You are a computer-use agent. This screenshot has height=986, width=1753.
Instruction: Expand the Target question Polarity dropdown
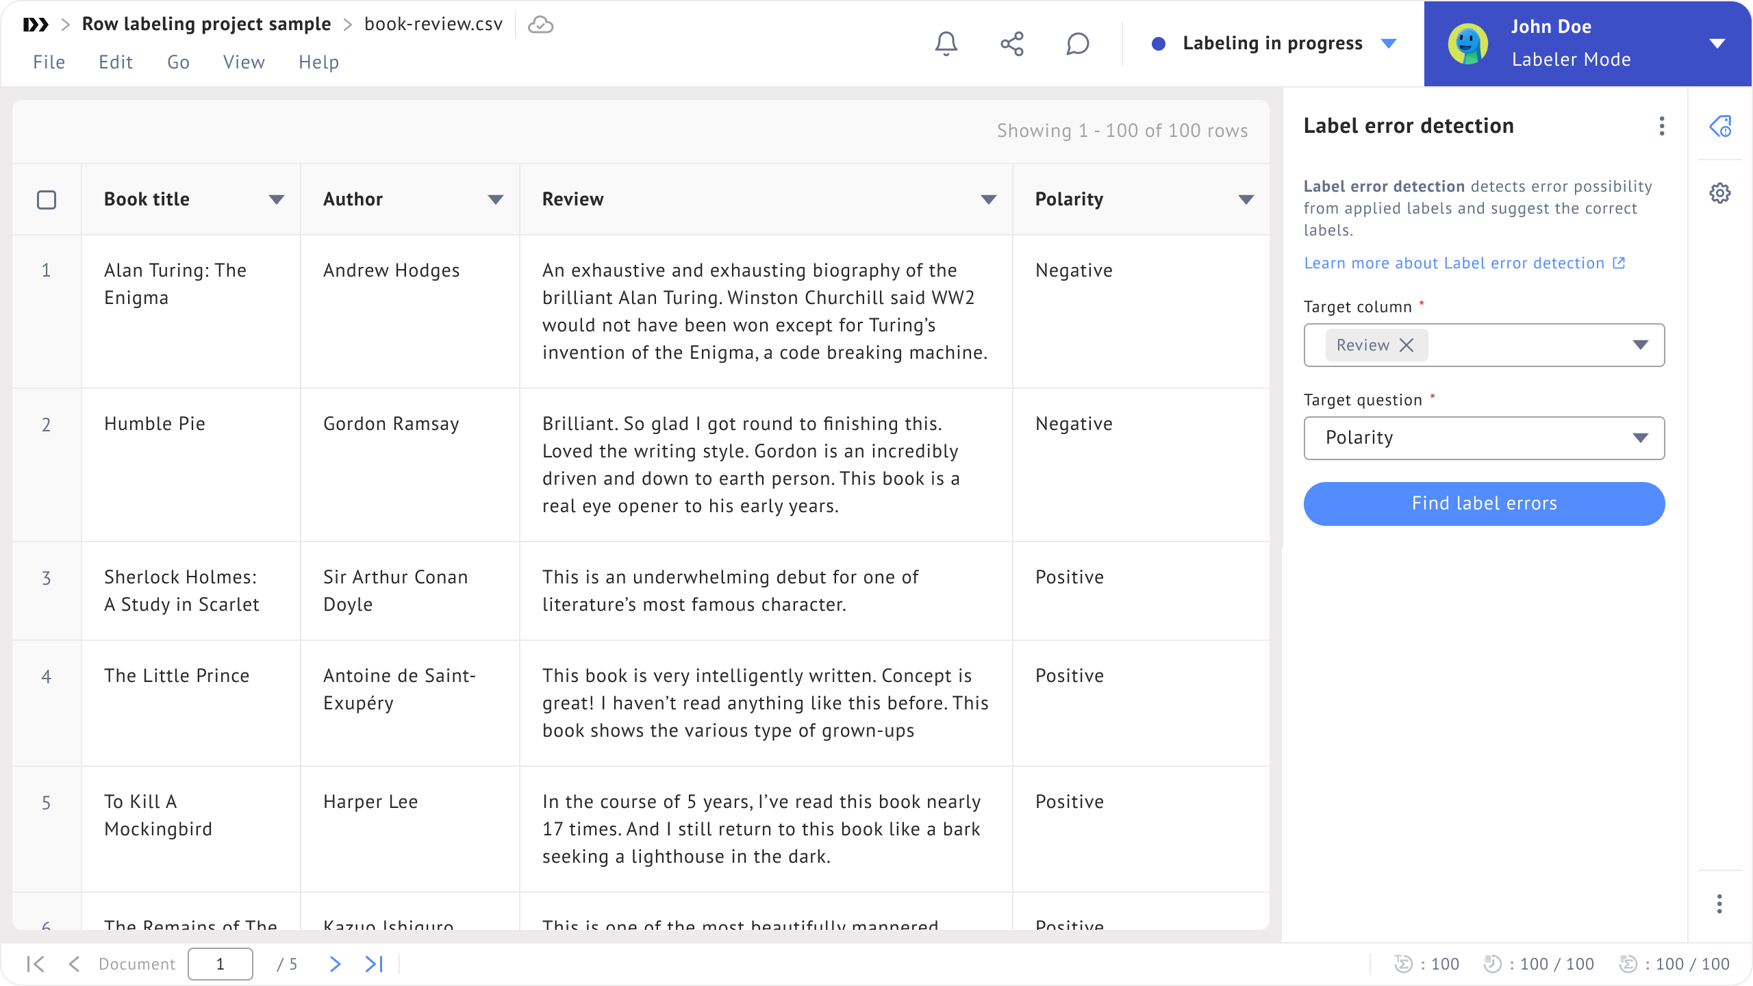[x=1639, y=438]
